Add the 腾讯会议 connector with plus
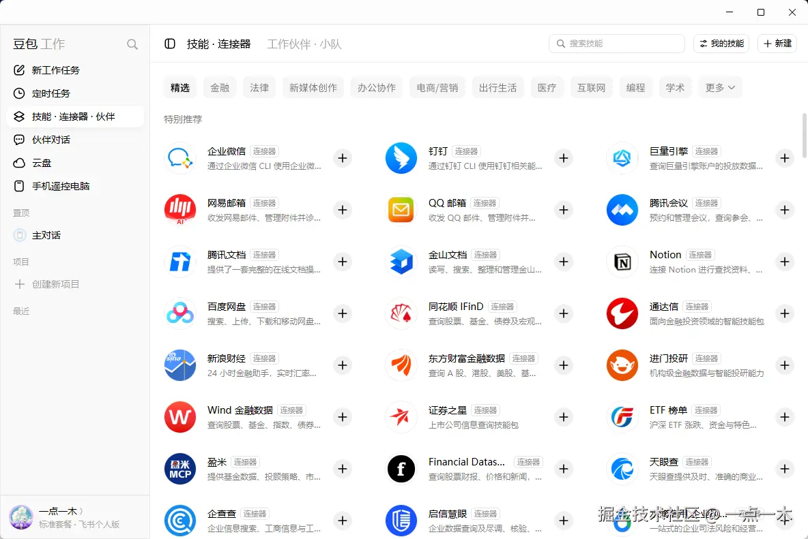This screenshot has width=808, height=539. 785,210
